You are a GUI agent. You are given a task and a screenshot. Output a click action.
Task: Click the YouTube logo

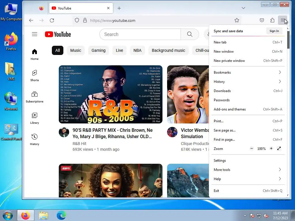(58, 35)
